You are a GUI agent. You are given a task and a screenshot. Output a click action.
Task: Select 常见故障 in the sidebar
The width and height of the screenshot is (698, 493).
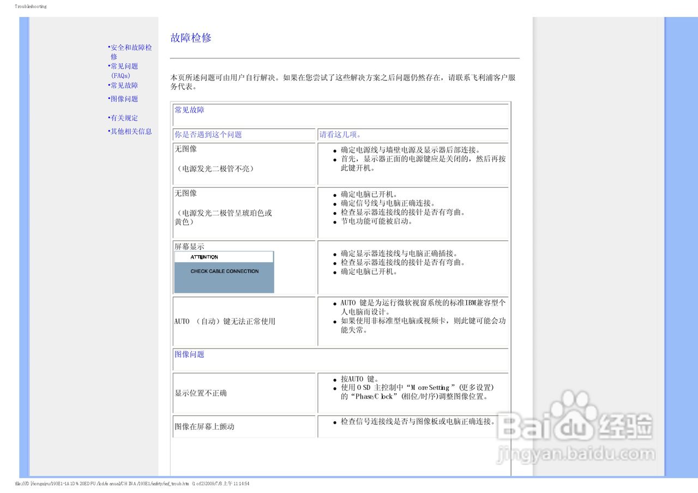(x=124, y=86)
